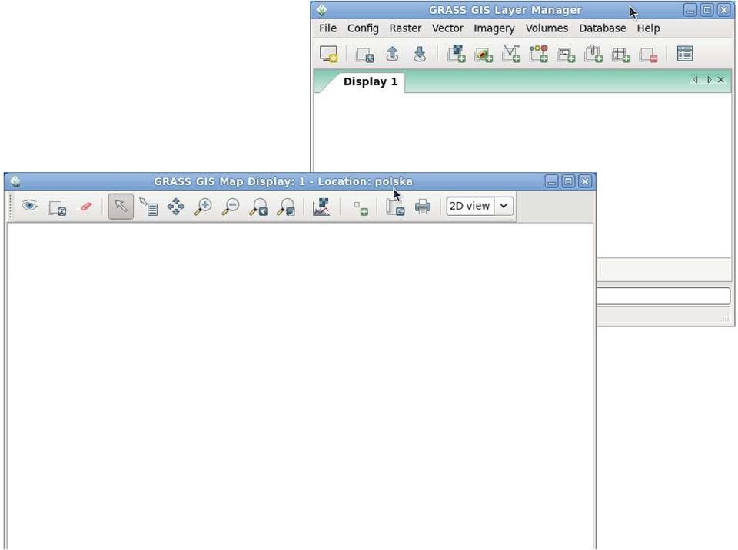Create new workspace in Layer Manager toolbar
The width and height of the screenshot is (738, 550).
point(364,54)
